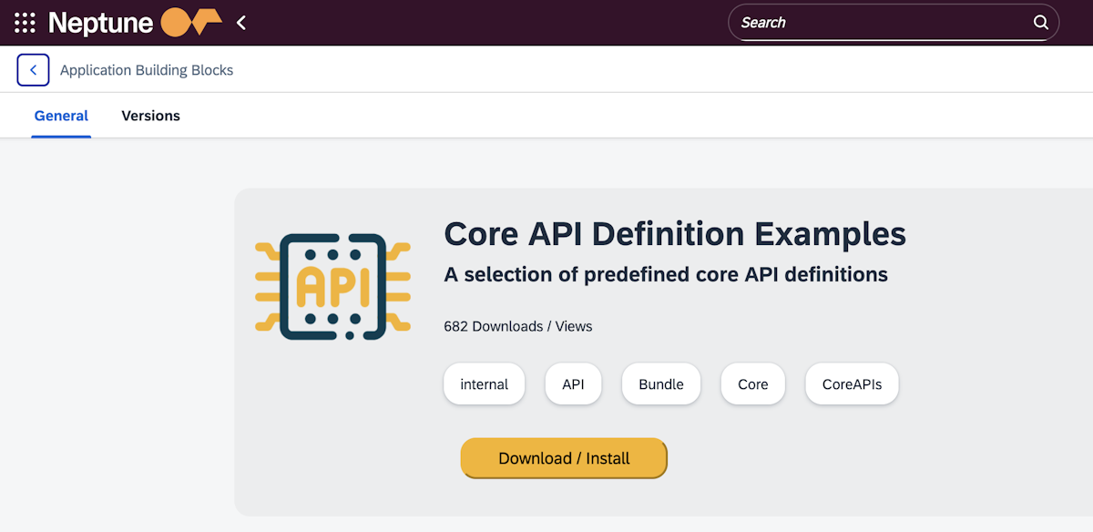Select the Core tag
The image size is (1093, 532).
[753, 384]
